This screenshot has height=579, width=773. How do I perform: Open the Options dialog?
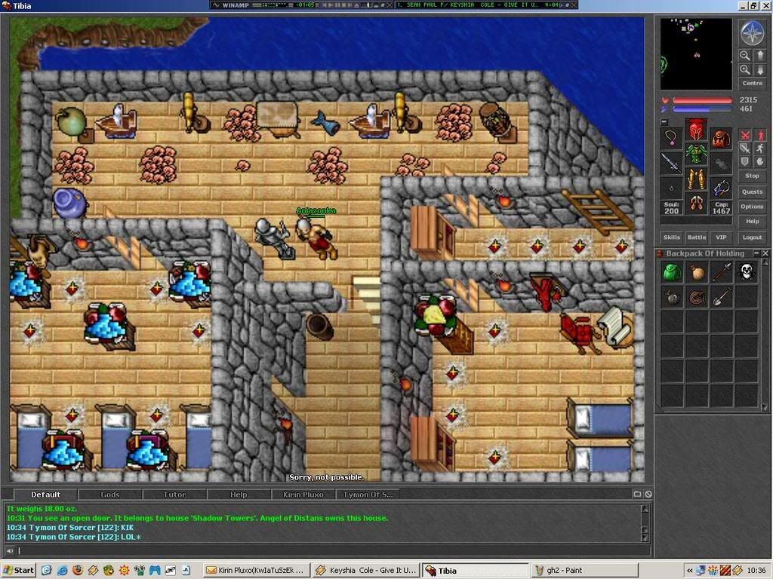(753, 207)
